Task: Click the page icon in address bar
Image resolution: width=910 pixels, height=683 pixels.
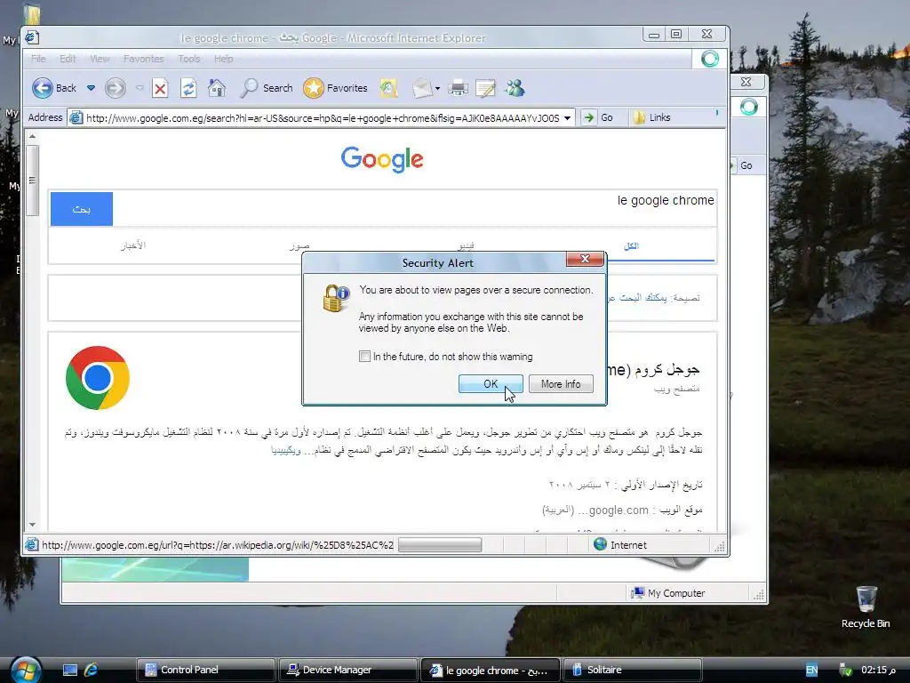Action: click(x=76, y=118)
